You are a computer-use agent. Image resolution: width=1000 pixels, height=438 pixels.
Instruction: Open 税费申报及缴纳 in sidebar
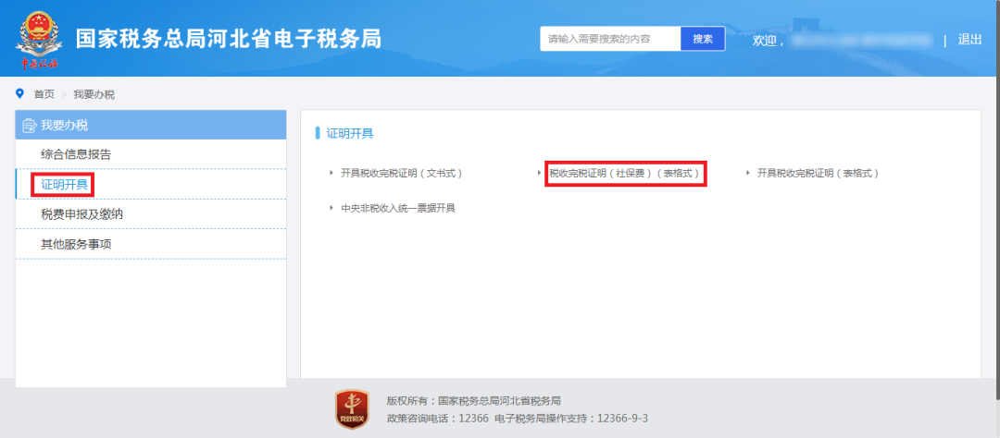tap(151, 214)
